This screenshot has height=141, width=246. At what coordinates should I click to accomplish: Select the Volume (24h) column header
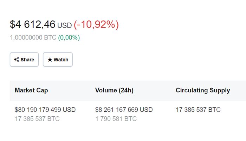click(x=114, y=90)
